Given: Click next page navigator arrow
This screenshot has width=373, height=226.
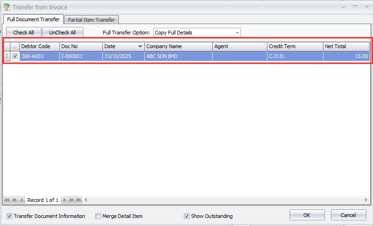Looking at the screenshot, I should coord(71,200).
